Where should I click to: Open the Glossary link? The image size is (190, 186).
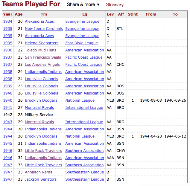(114, 5)
